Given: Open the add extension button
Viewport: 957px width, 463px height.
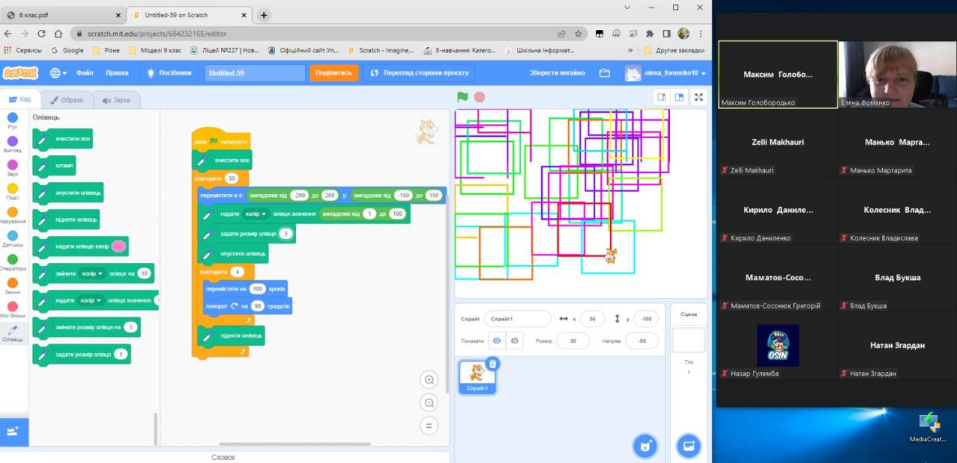Looking at the screenshot, I should pos(13,432).
